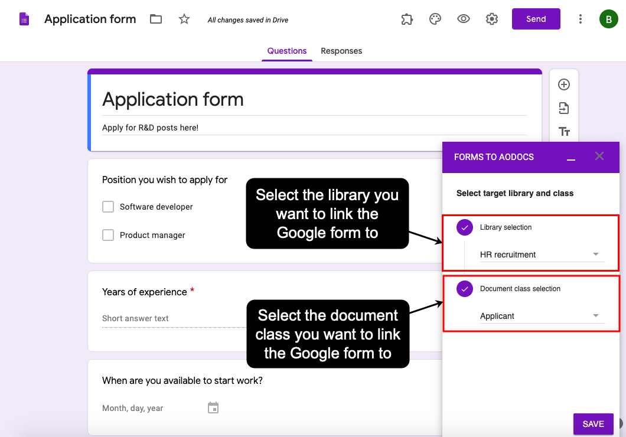The image size is (626, 437).
Task: Switch to the Questions tab
Action: 286,51
